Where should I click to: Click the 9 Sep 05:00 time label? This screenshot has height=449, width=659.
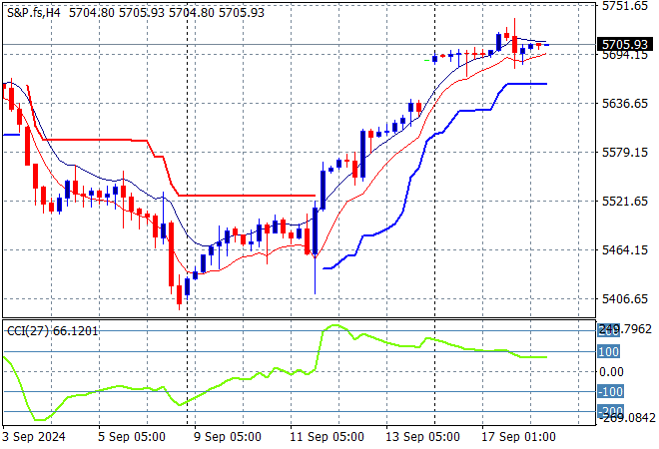pos(228,437)
